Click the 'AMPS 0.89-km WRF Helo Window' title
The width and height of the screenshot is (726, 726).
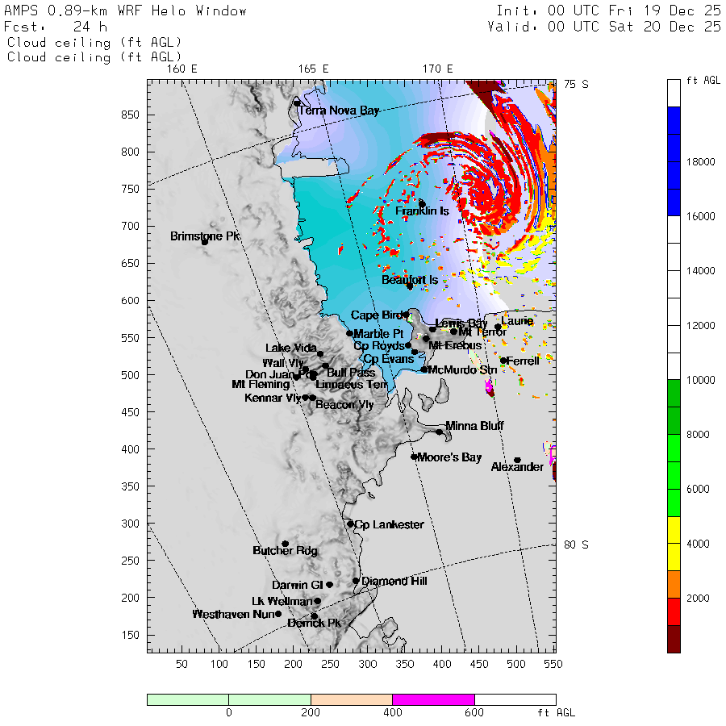[125, 10]
